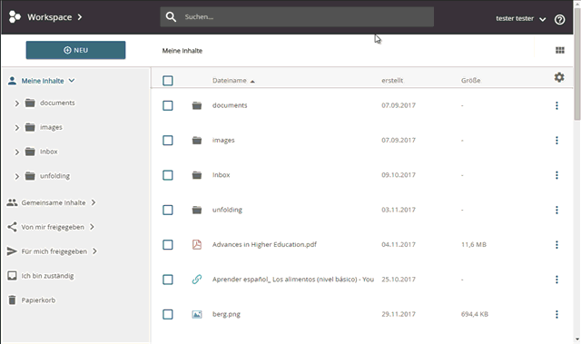This screenshot has width=581, height=344.
Task: Expand the Von mir freigegeben chevron
Action: tap(93, 227)
